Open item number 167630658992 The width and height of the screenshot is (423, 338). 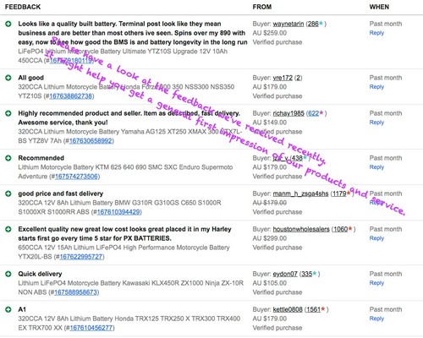[91, 141]
